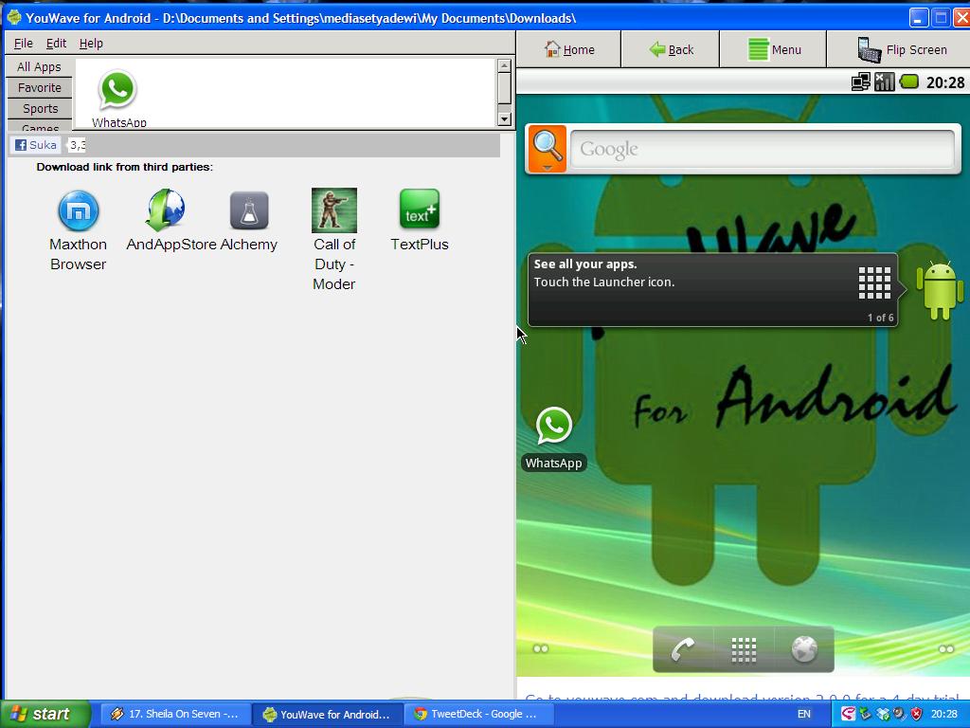Open AndAppStore download link
The height and width of the screenshot is (728, 970).
[x=165, y=209]
